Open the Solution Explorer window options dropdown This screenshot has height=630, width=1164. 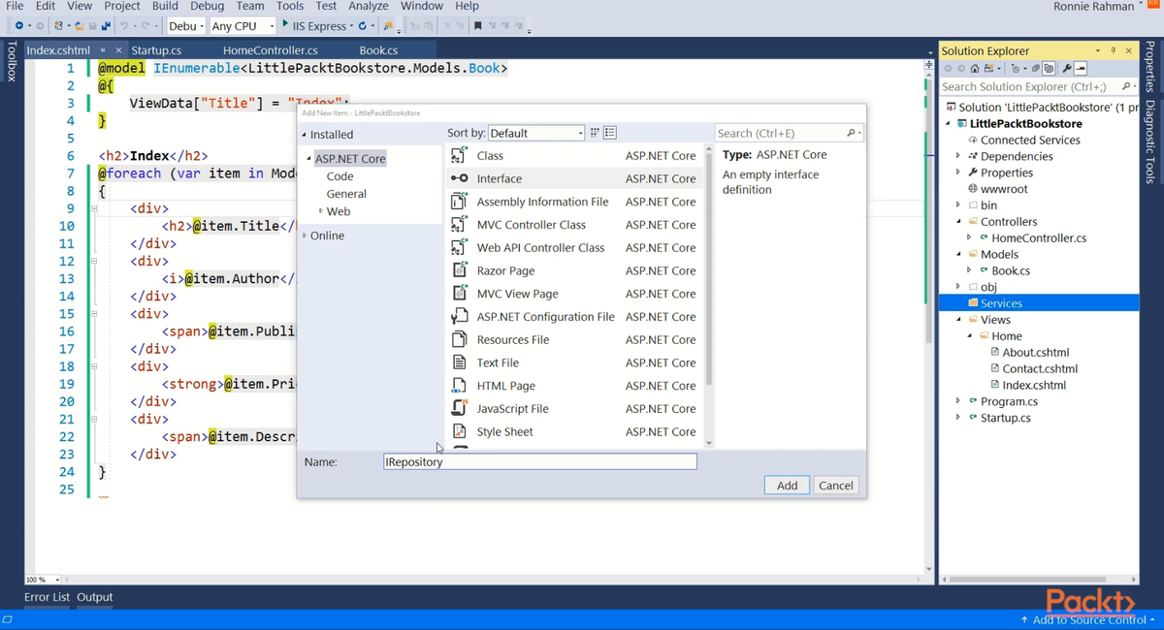pos(1098,50)
